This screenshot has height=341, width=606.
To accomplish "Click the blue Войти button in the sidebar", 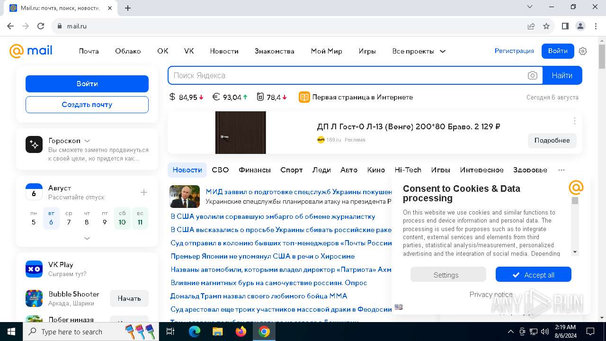I will (87, 84).
